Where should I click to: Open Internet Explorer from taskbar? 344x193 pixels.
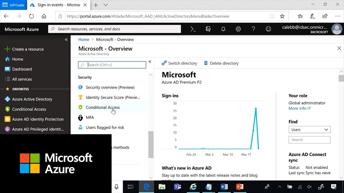(x=193, y=187)
